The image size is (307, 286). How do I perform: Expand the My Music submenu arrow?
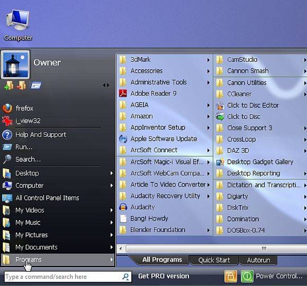pos(111,223)
